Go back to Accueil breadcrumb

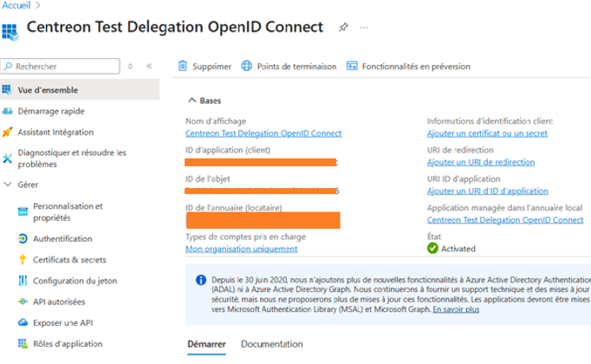(x=16, y=5)
